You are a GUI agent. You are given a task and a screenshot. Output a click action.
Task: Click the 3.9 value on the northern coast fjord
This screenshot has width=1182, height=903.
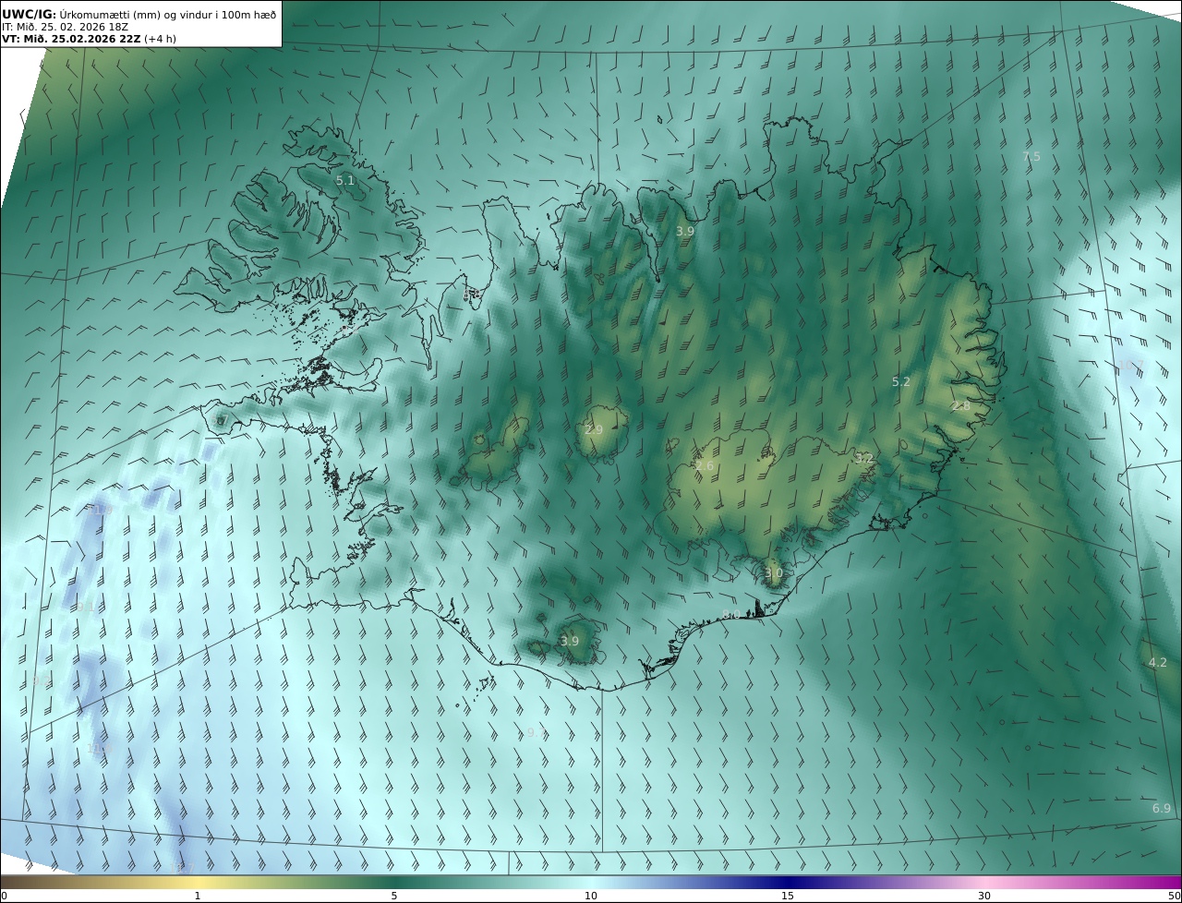tap(685, 232)
